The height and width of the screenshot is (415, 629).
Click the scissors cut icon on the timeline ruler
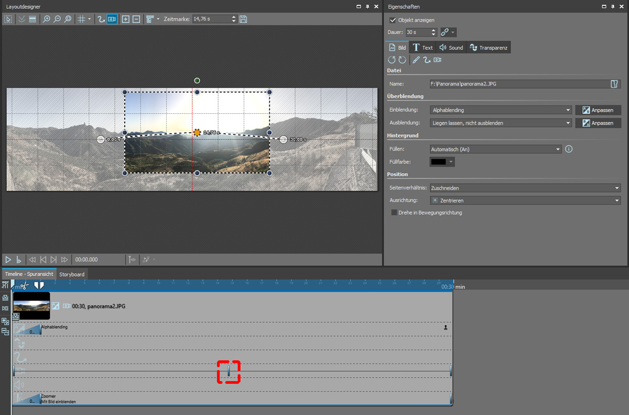point(25,285)
